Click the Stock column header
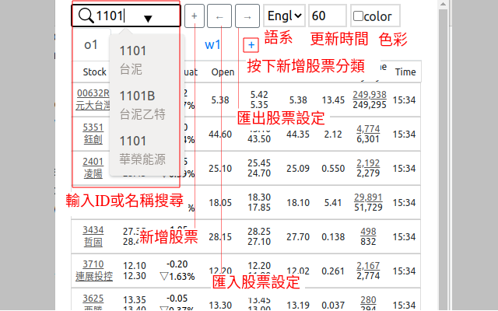The image size is (498, 311). [x=94, y=72]
